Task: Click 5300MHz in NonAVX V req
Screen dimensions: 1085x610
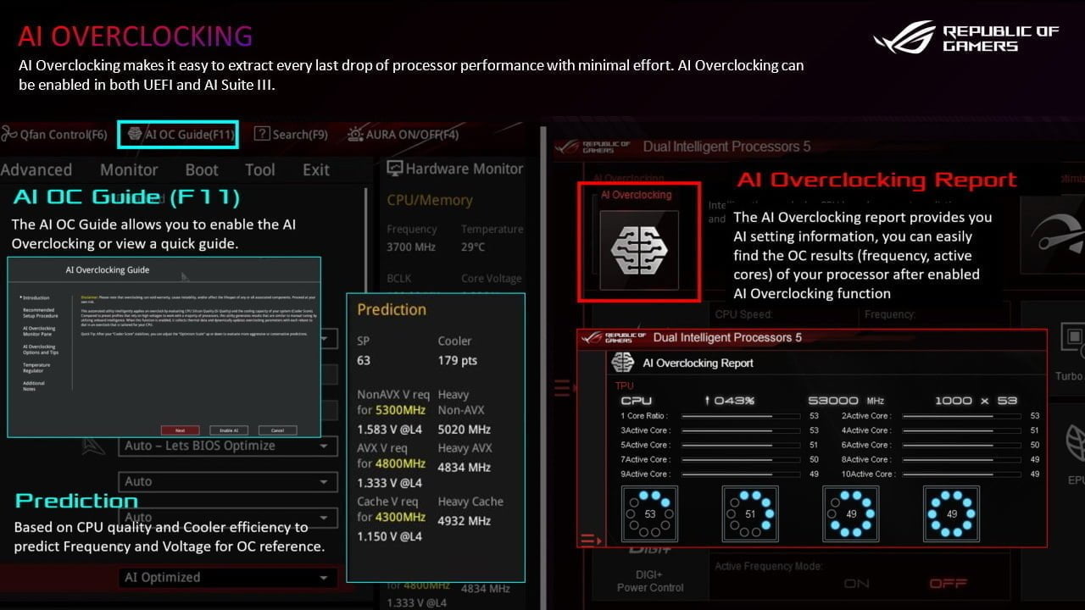Action: click(400, 410)
